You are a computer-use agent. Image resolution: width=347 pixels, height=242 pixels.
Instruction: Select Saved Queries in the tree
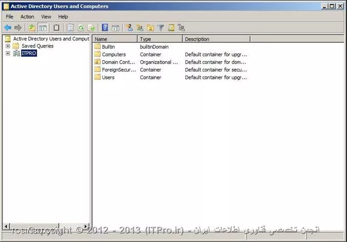point(38,46)
